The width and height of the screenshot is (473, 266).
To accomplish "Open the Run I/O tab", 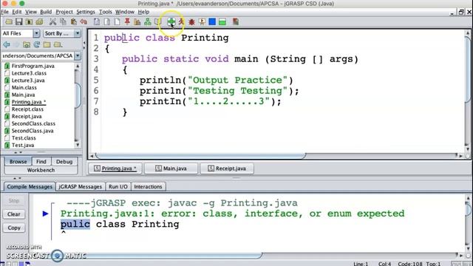I will pyautogui.click(x=118, y=187).
